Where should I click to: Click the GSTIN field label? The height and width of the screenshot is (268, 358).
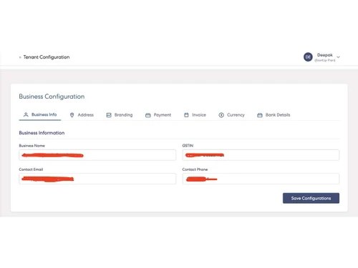[188, 146]
